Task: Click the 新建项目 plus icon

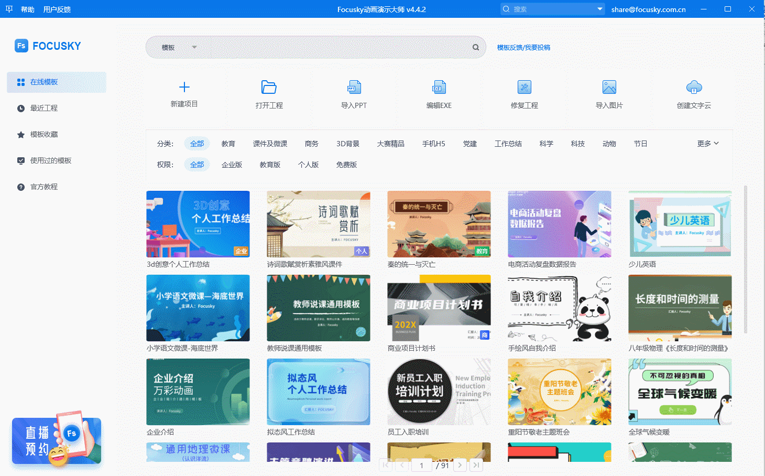Action: [x=184, y=87]
